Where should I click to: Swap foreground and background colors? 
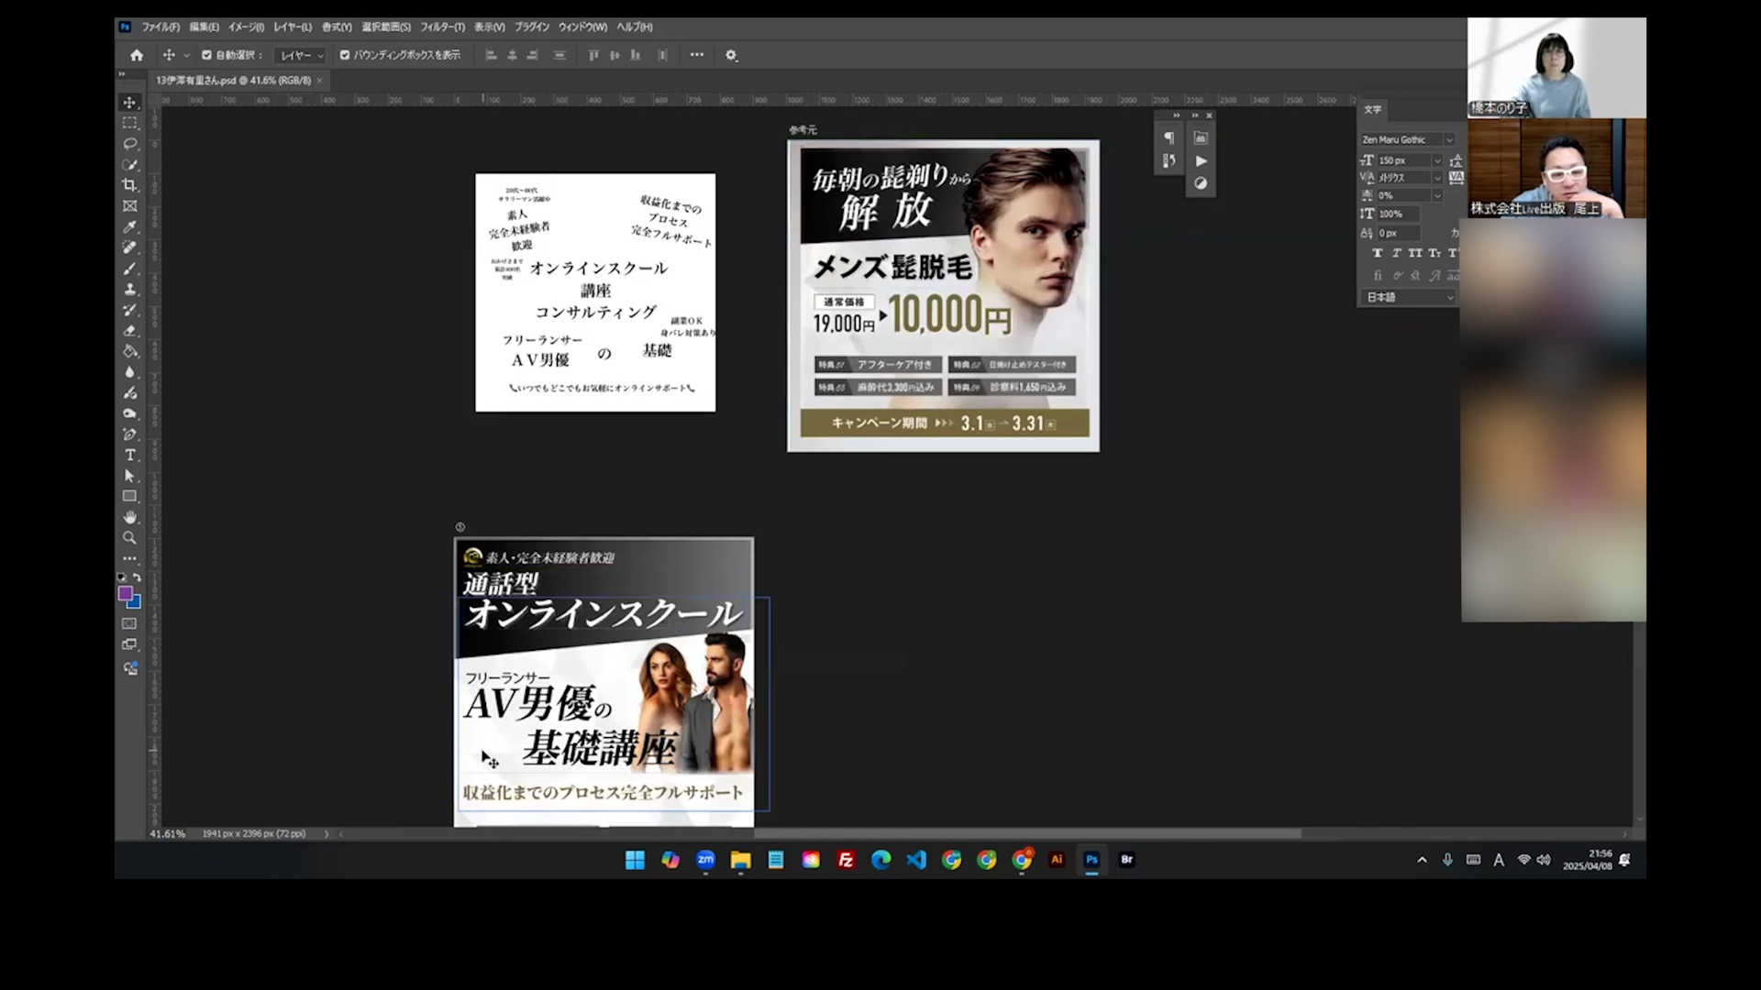137,577
